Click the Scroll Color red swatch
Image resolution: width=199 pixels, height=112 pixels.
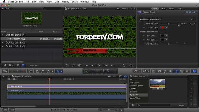[x=162, y=28]
